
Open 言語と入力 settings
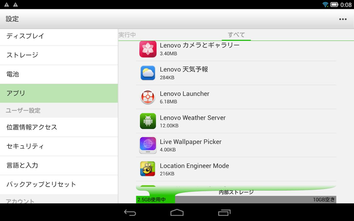tap(59, 165)
